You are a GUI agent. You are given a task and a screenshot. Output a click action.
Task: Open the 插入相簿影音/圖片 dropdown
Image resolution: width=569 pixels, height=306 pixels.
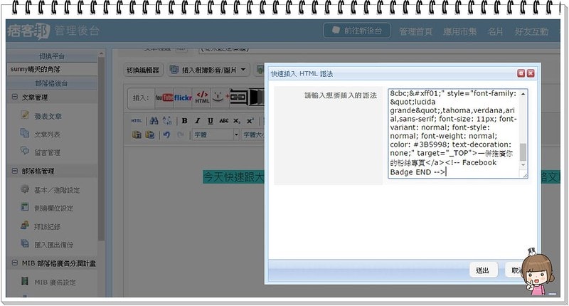tap(208, 70)
